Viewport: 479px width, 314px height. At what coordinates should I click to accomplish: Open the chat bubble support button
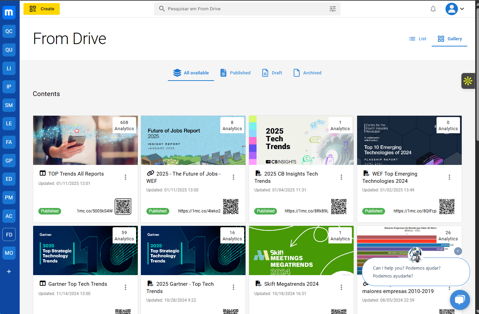click(460, 300)
